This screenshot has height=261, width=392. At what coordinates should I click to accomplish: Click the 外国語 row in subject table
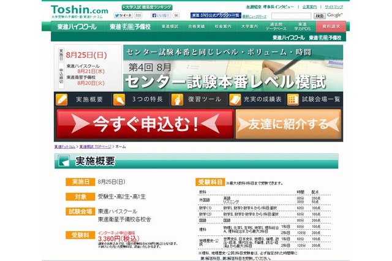265,200
